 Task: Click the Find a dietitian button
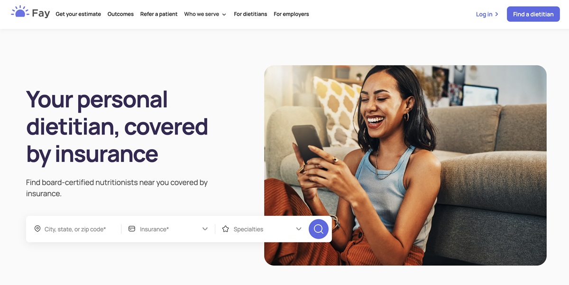click(533, 14)
